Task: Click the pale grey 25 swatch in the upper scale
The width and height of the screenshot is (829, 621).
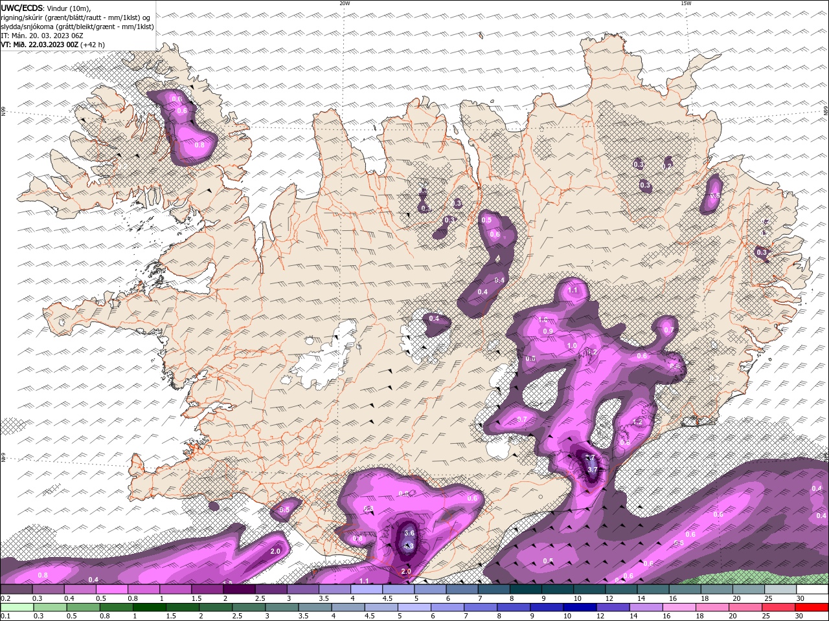Action: 780,589
